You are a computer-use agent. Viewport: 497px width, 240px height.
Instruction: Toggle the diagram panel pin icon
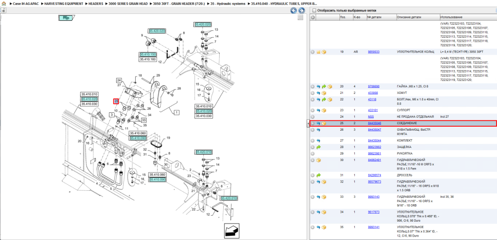3,10
